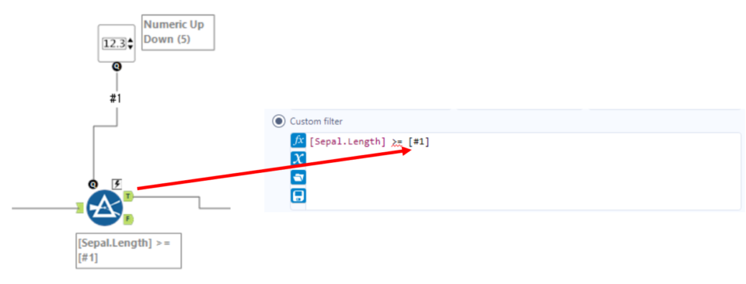Click the Numeric Up Down Q anchor
Screen dimensions: 746x284
[117, 67]
